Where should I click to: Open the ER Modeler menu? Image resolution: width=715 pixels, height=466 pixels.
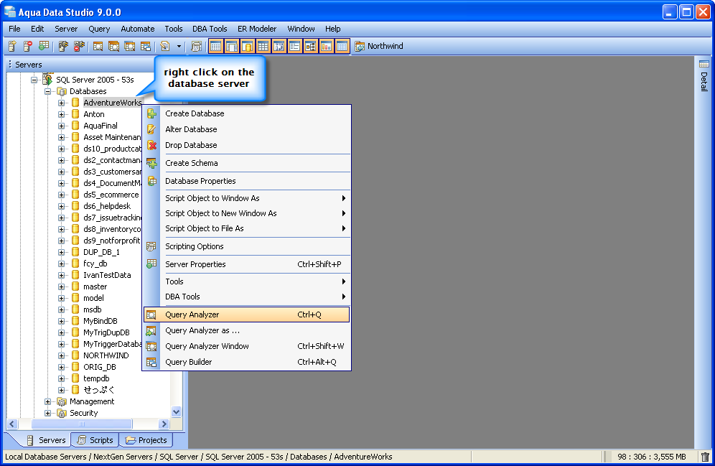click(257, 29)
